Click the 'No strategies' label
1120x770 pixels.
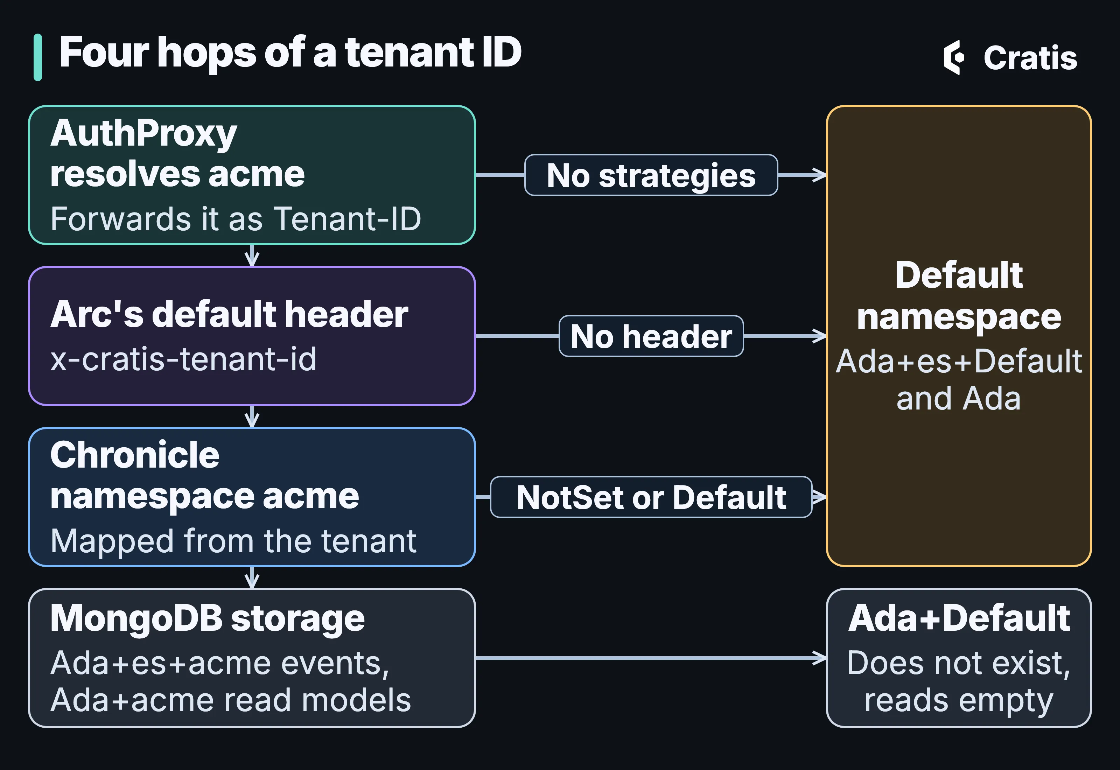[x=651, y=175]
